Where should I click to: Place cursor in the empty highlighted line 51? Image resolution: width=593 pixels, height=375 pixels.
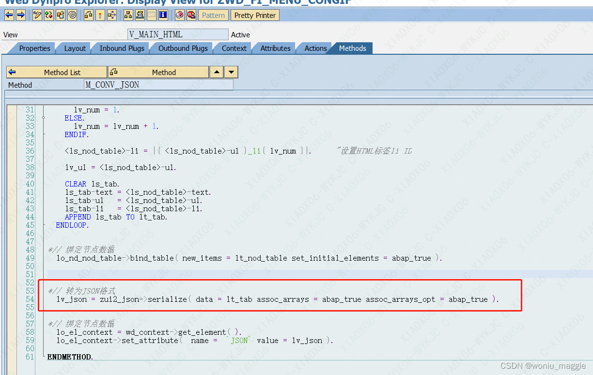pos(320,275)
